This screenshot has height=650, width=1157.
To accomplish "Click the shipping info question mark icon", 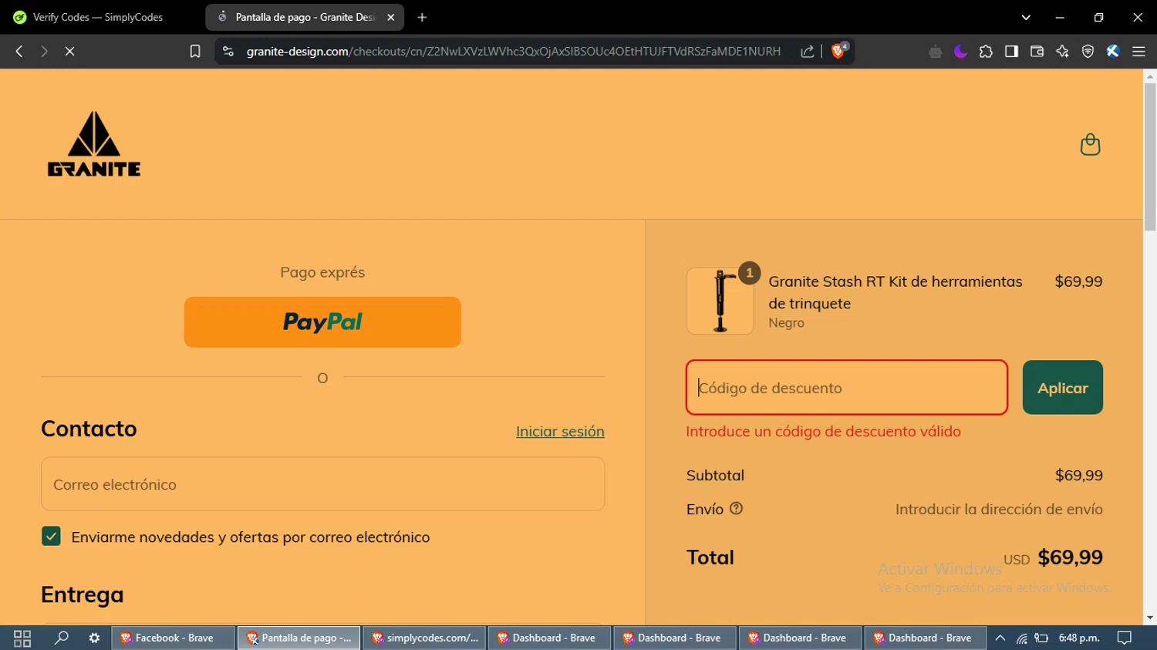I will 736,508.
